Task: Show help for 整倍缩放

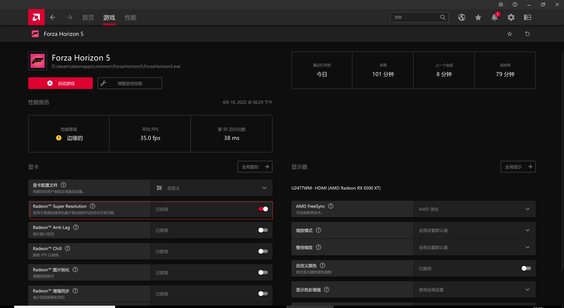Action: (318, 247)
